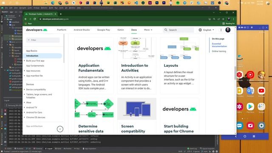Expand the More dropdown in site navigation
272x153 pixels.
[x=148, y=30]
